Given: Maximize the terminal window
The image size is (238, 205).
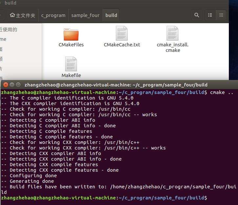Looking at the screenshot, I should tap(18, 85).
